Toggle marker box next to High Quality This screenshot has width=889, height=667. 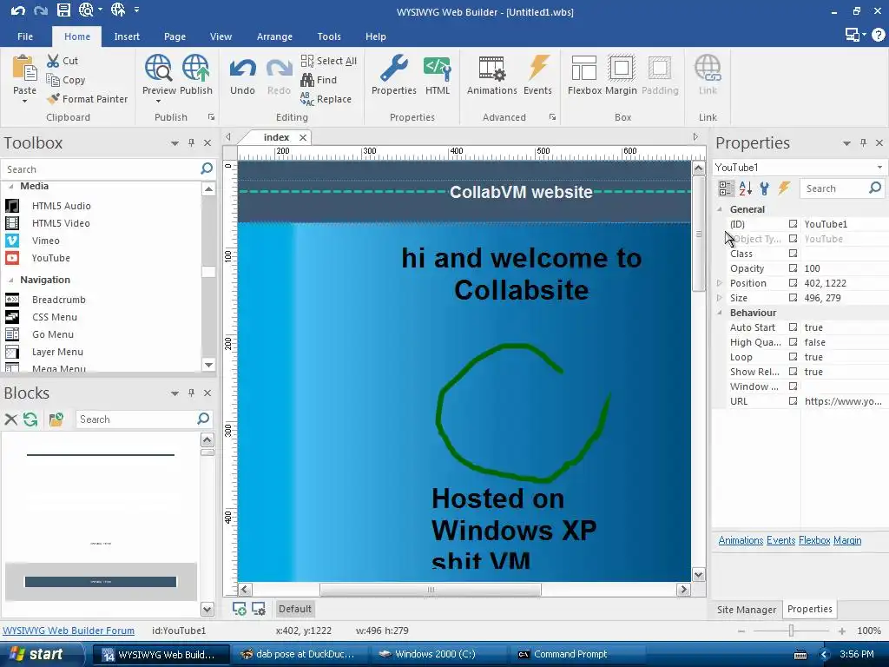pos(794,342)
